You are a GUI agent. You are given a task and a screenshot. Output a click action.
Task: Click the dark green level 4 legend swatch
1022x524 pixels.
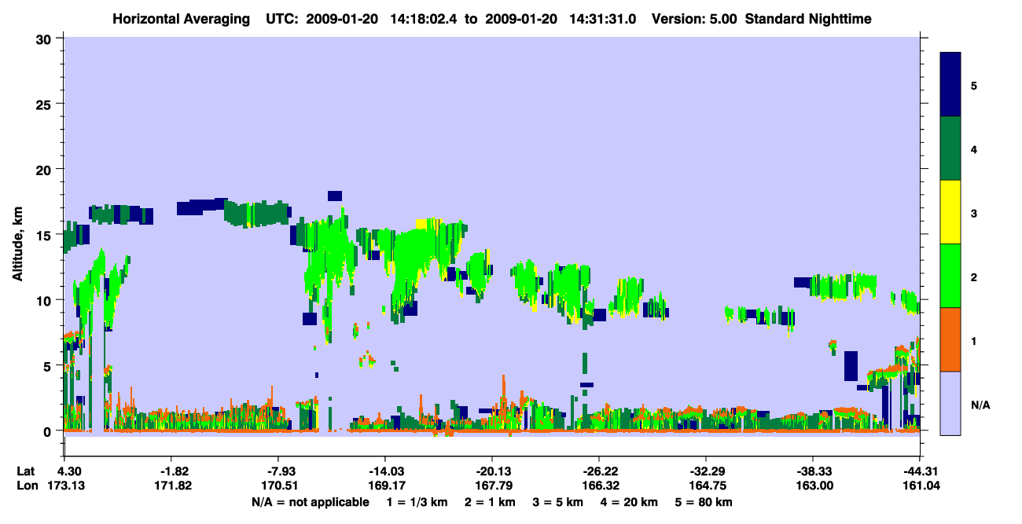[x=950, y=148]
